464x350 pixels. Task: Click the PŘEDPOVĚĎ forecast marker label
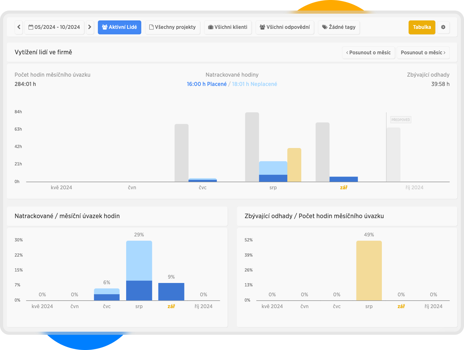(x=400, y=120)
